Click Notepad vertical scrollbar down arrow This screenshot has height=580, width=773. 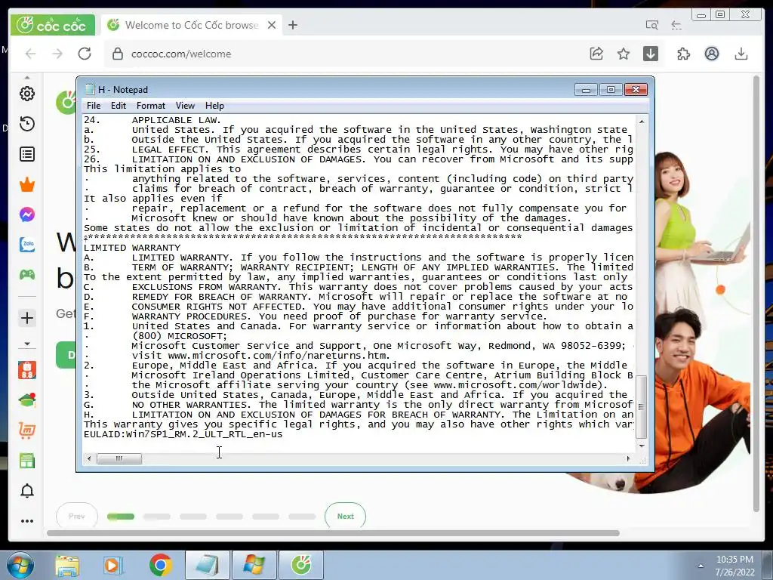(642, 446)
